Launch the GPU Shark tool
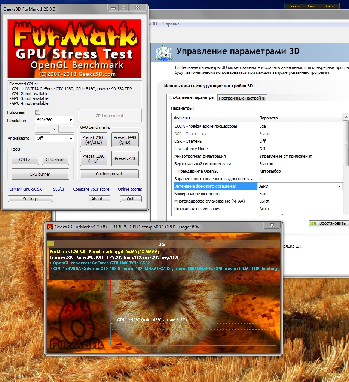Screen dimensions: 349x382 coord(55,160)
